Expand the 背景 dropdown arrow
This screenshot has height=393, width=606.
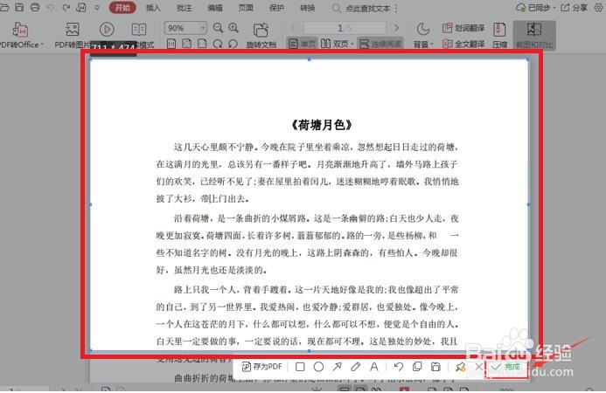tap(432, 45)
